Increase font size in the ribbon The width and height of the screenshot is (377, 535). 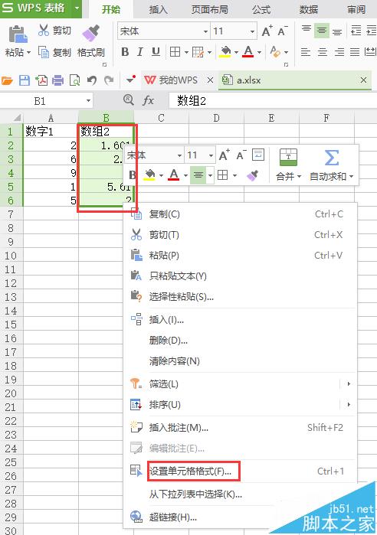(267, 31)
